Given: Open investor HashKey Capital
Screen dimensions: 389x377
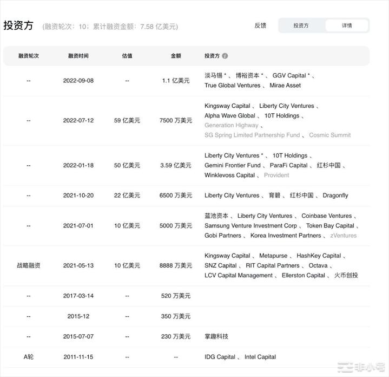Looking at the screenshot, I should coord(319,256).
